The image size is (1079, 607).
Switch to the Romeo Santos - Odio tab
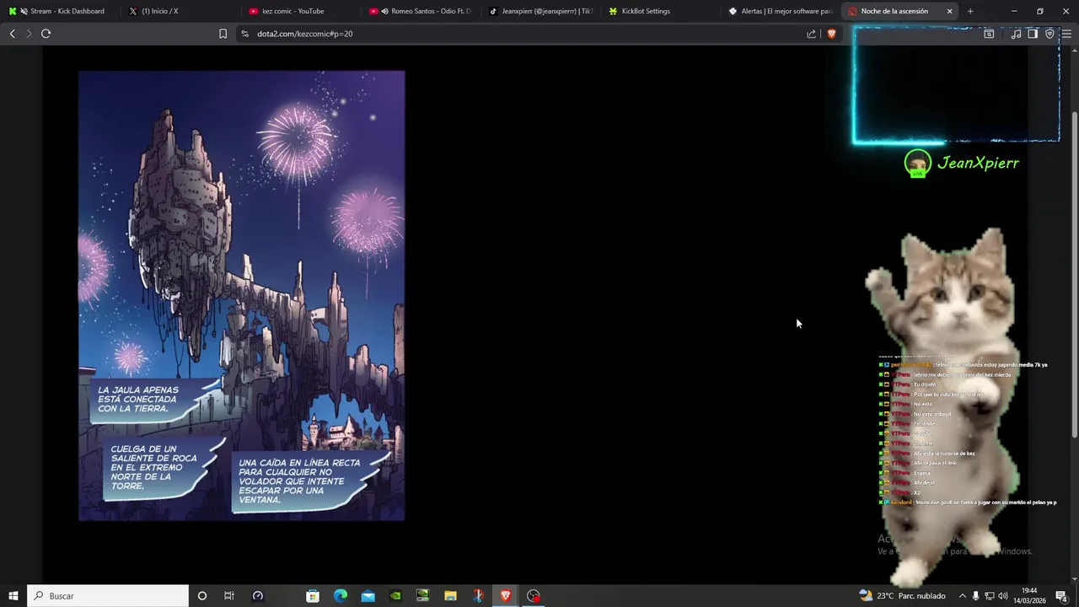421,11
